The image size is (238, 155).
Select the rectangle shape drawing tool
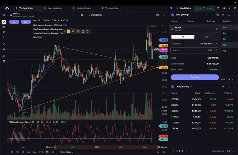pyautogui.click(x=4, y=27)
